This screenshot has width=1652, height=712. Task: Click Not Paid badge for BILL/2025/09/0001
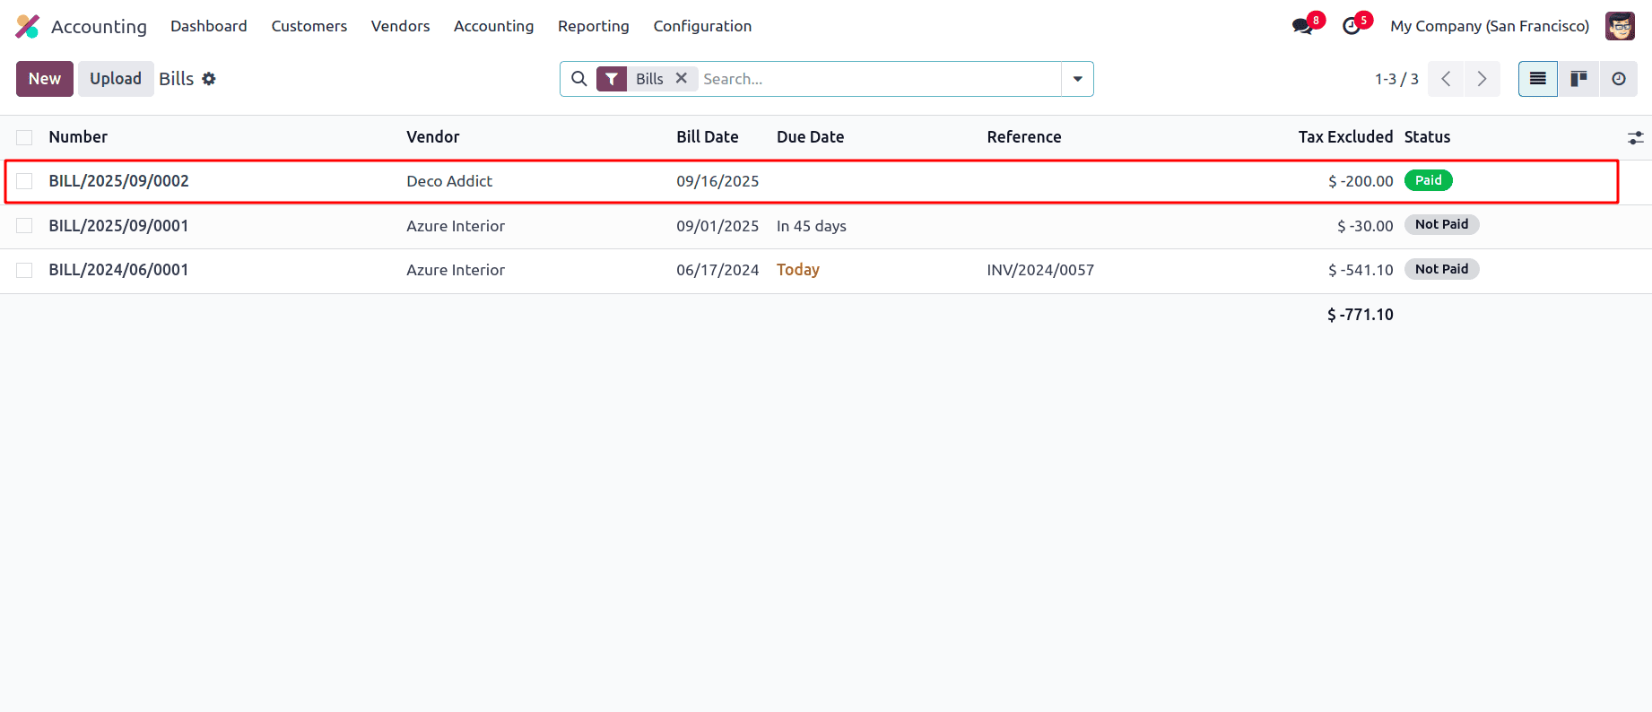1442,224
